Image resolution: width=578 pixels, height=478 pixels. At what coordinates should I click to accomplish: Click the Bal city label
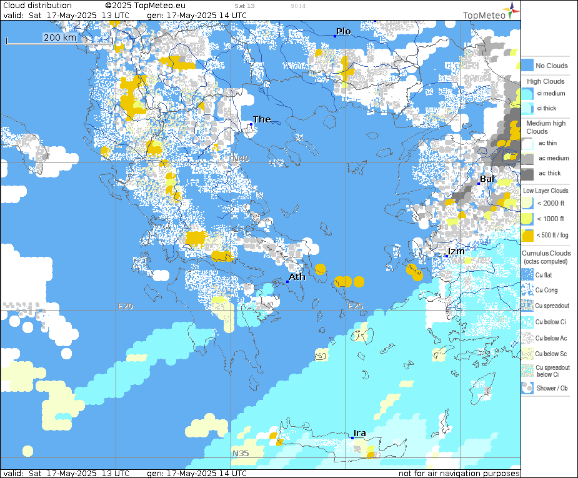click(x=487, y=179)
